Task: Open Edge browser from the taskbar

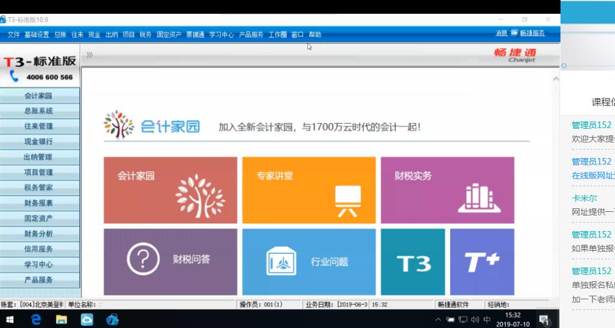Action: coord(36,320)
